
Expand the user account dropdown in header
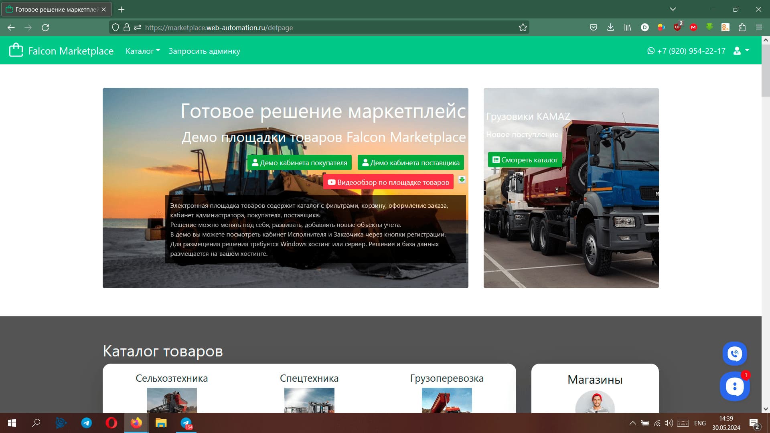click(x=741, y=51)
